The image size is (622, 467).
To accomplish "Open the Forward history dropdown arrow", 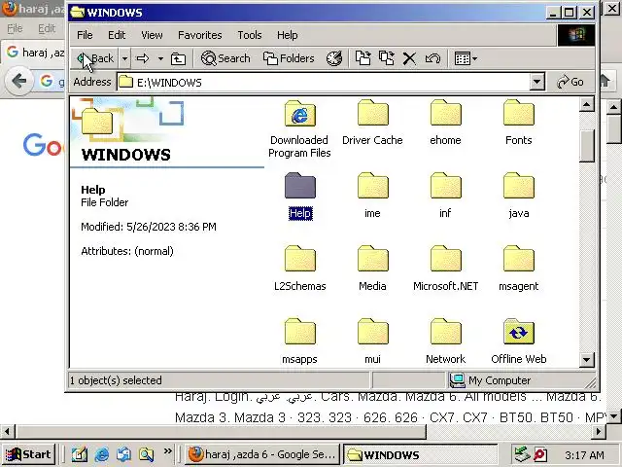I will pyautogui.click(x=160, y=58).
